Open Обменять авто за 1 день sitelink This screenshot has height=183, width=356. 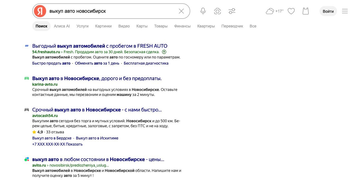click(97, 63)
